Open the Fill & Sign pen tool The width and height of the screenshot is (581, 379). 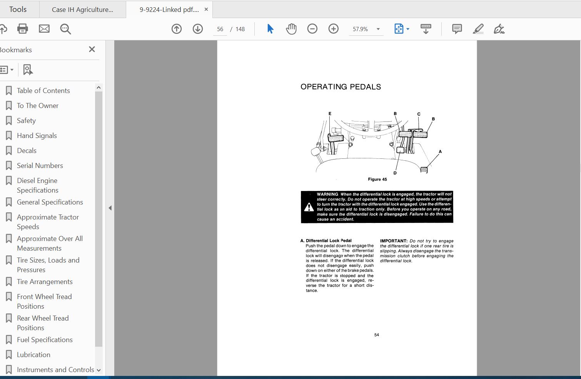[499, 29]
